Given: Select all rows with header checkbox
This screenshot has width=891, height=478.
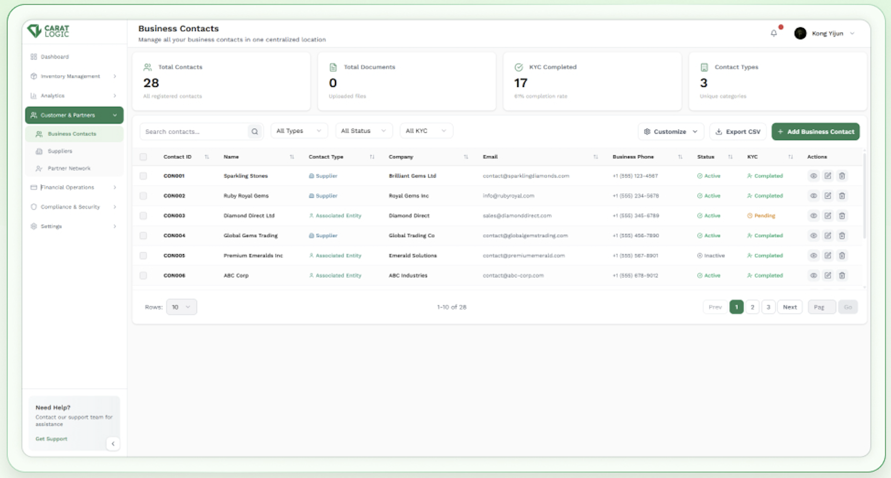Looking at the screenshot, I should 143,157.
